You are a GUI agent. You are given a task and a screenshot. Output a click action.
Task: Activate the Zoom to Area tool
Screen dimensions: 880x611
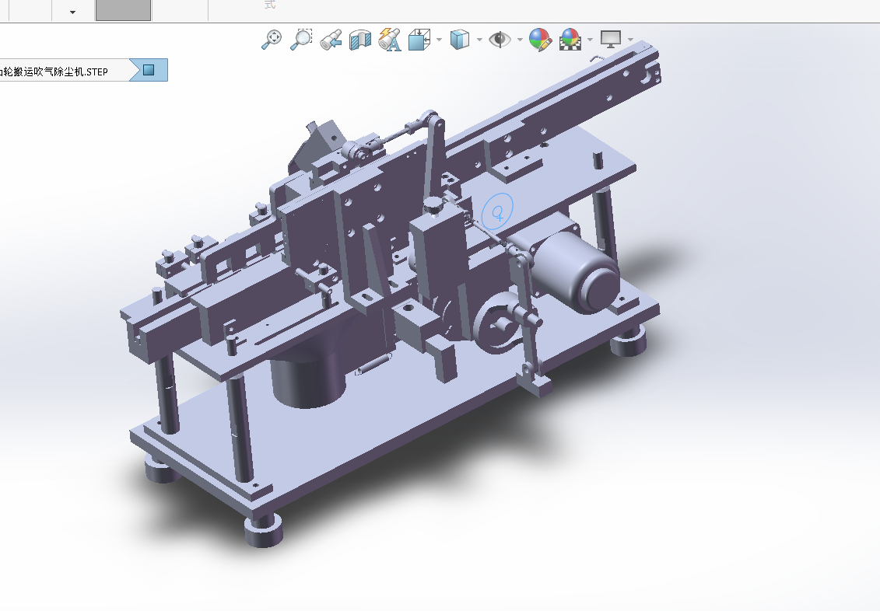coord(301,39)
